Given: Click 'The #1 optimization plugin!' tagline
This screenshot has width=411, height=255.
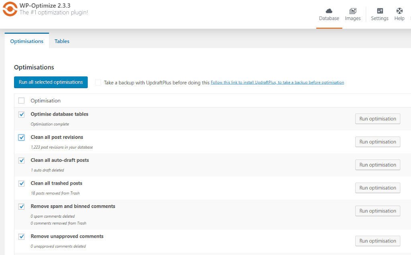Looking at the screenshot, I should (x=54, y=12).
